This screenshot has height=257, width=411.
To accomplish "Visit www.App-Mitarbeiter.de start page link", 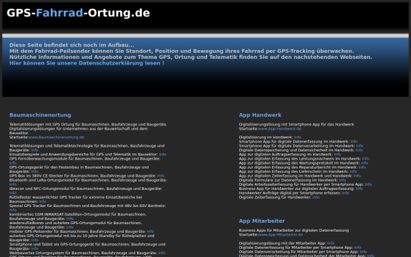I will coord(280,234).
